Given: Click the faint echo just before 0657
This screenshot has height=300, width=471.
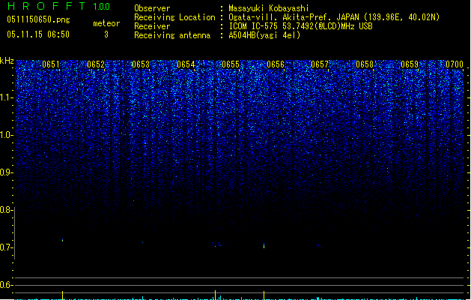Looking at the screenshot, I should (319, 246).
